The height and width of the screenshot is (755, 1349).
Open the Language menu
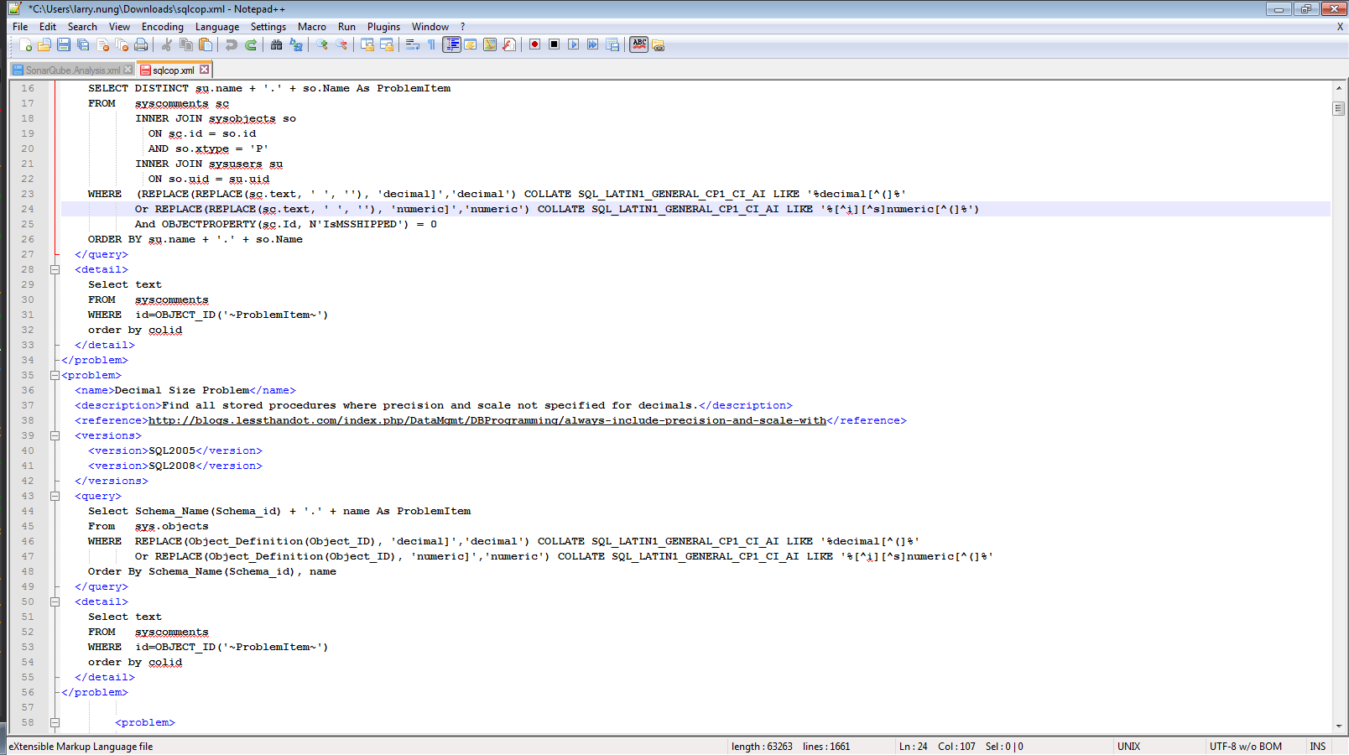[217, 27]
